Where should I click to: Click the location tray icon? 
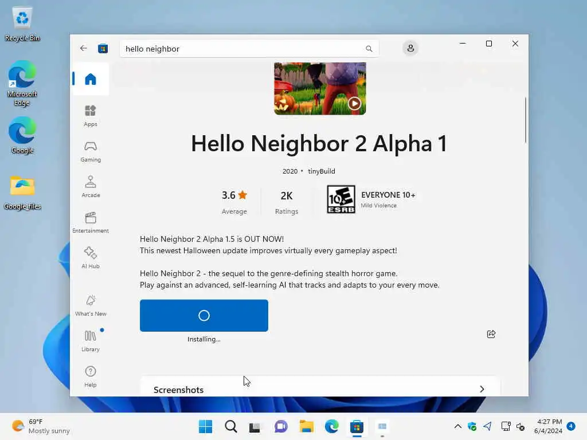[487, 426]
